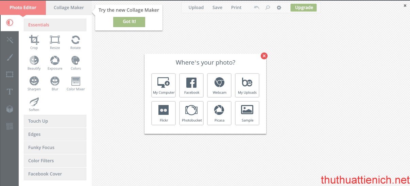Collapse the Essentials section
Image resolution: width=410 pixels, height=186 pixels.
(x=55, y=25)
